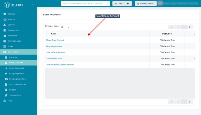This screenshot has height=115, width=201.
Task: Click the Properties house icon
Action: [x=5, y=36]
